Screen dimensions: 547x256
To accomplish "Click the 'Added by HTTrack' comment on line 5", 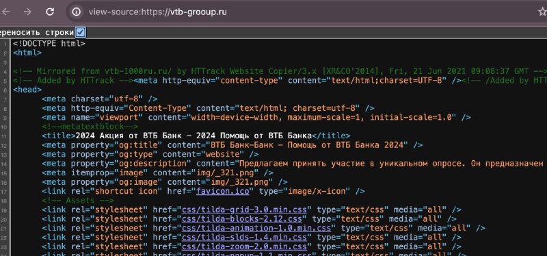I will click(73, 80).
